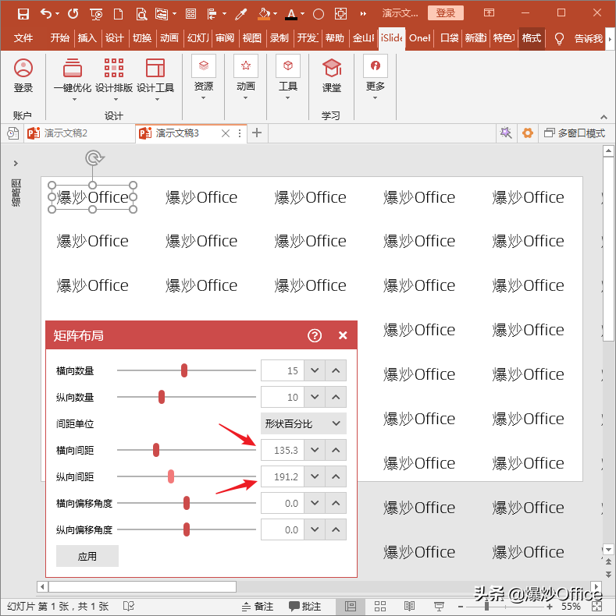Click the Oval shape icon in the quick toolbar
The width and height of the screenshot is (616, 616).
(x=319, y=15)
